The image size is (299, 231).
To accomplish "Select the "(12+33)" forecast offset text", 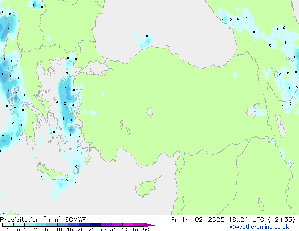I will tap(282, 220).
